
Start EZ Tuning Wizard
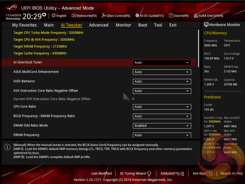[x=136, y=174]
